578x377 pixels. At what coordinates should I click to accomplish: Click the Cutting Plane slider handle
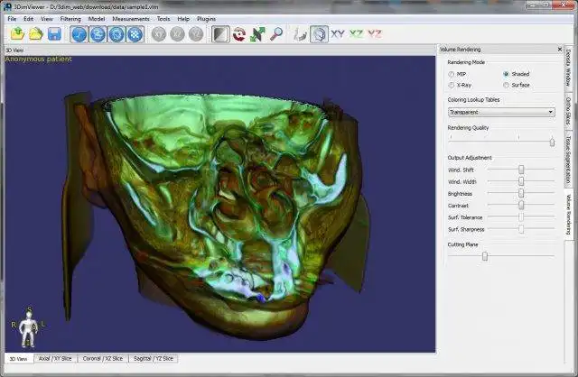pyautogui.click(x=485, y=256)
